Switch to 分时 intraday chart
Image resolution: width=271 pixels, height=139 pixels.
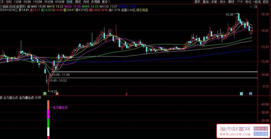point(8,2)
